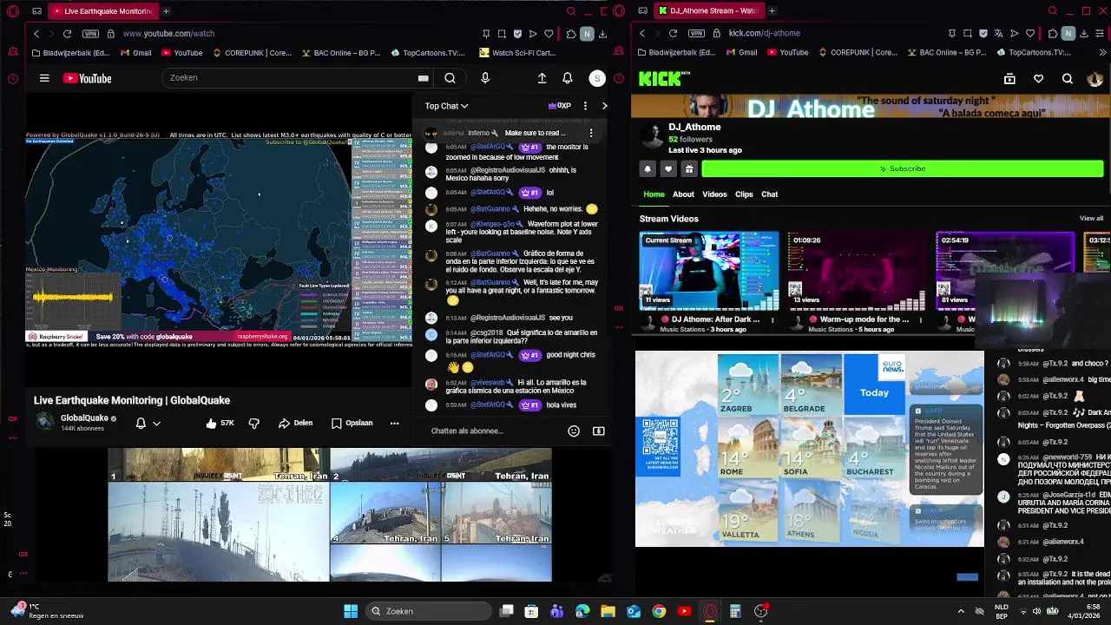Click the 0XP chat points indicator
Viewport: 1111px width, 625px height.
pyautogui.click(x=560, y=106)
